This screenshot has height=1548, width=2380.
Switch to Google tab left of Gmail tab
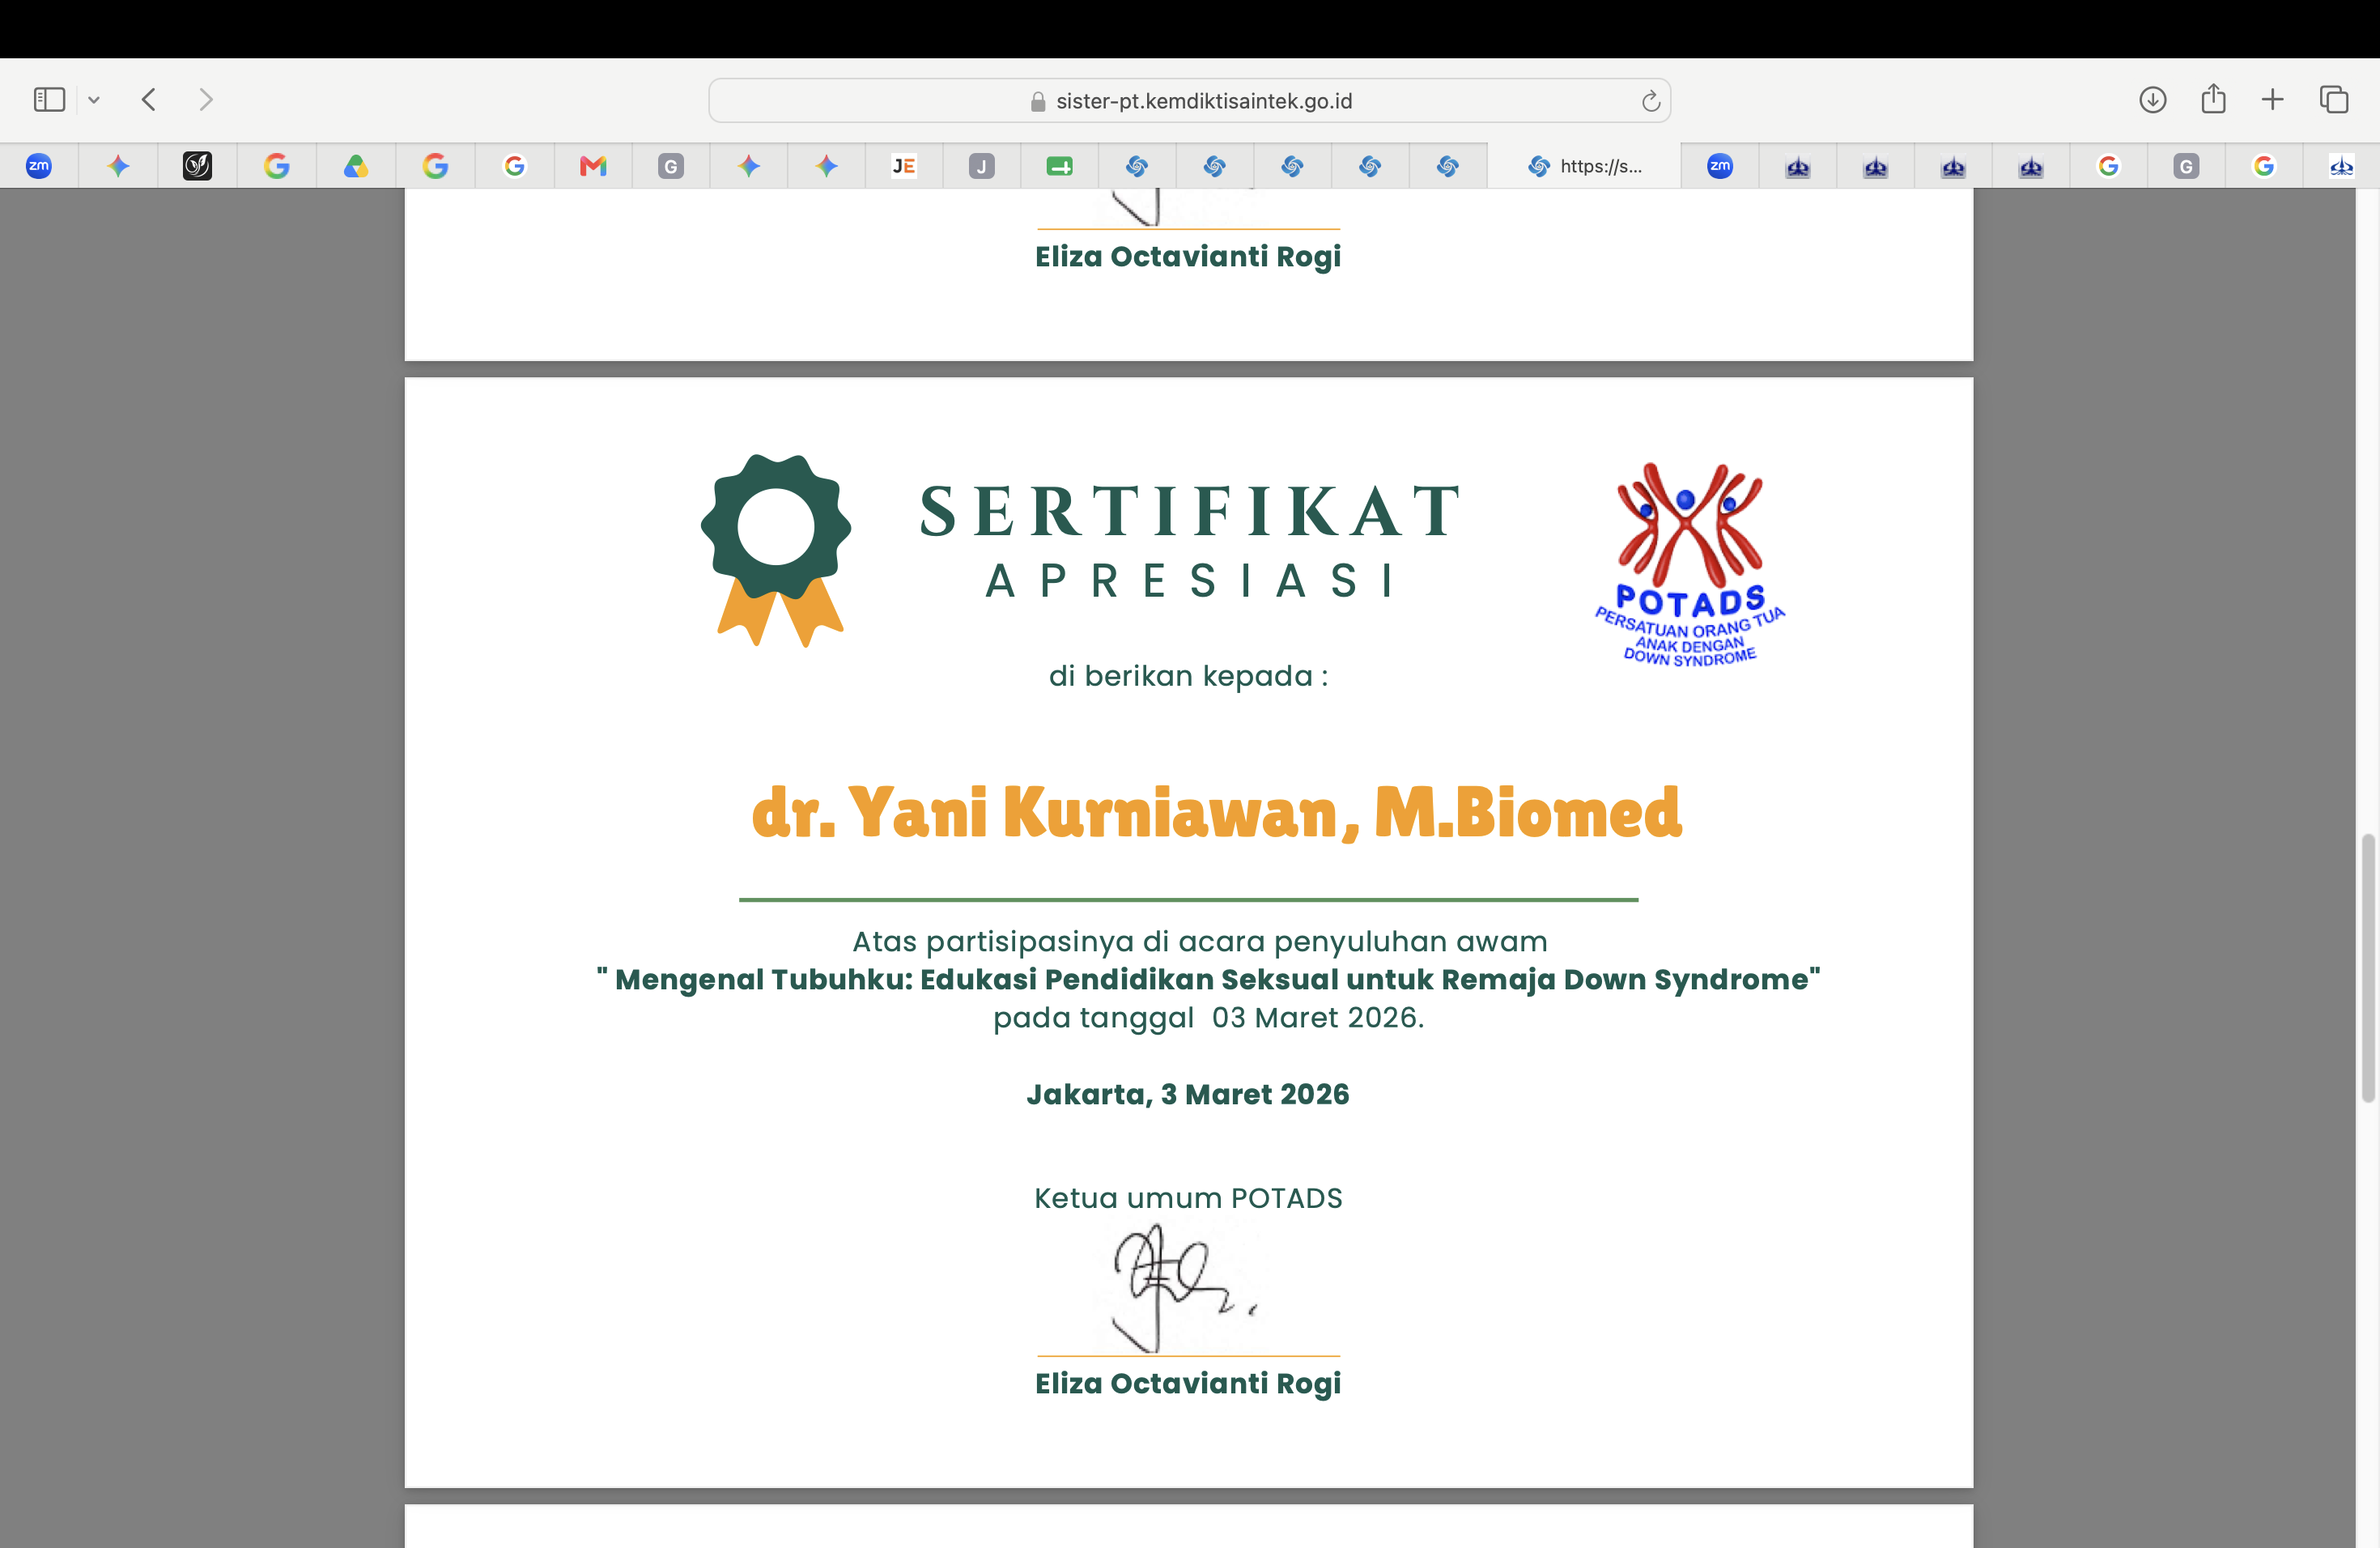click(x=514, y=166)
